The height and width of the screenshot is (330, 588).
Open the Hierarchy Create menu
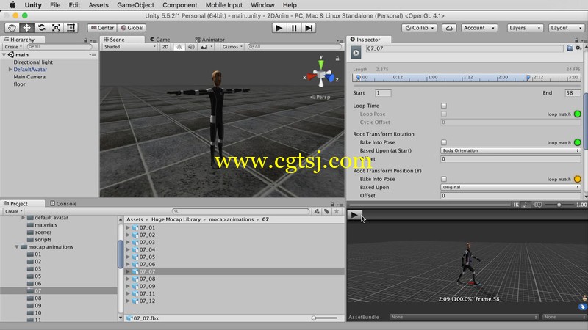click(x=13, y=47)
